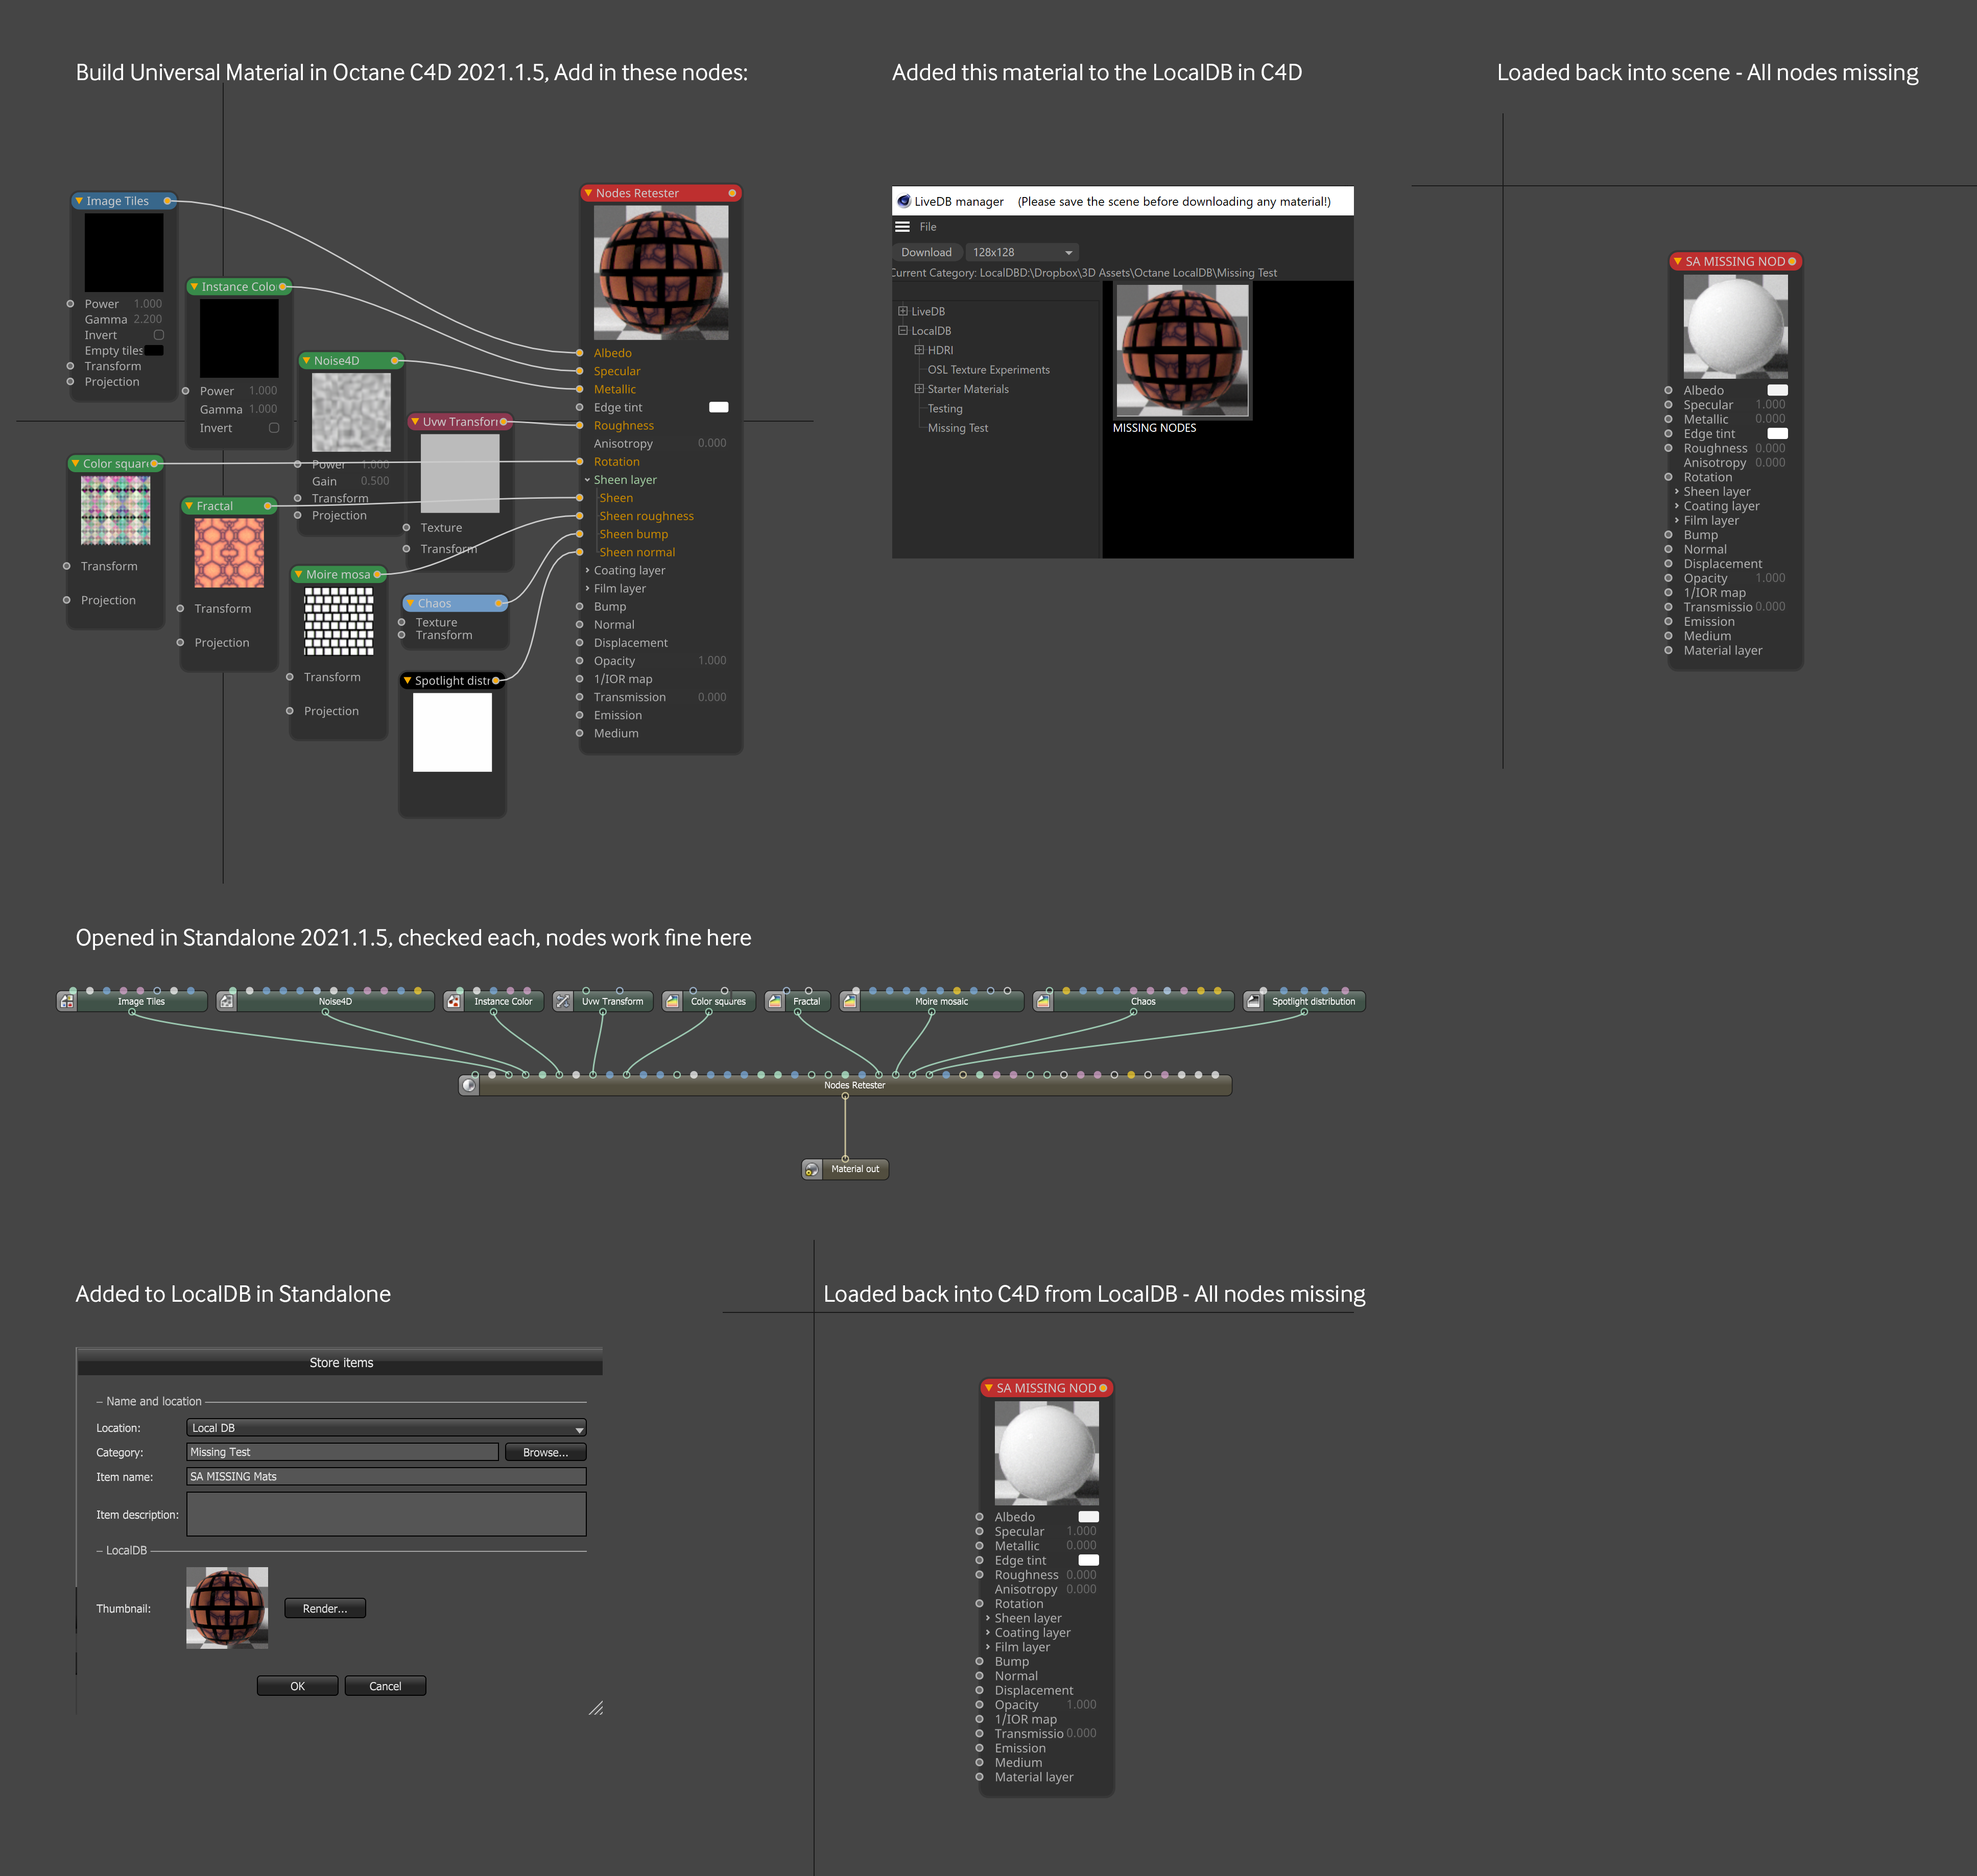Collapse the Nodes Retester node triangle
Image resolution: width=1977 pixels, height=1876 pixels.
pos(588,193)
